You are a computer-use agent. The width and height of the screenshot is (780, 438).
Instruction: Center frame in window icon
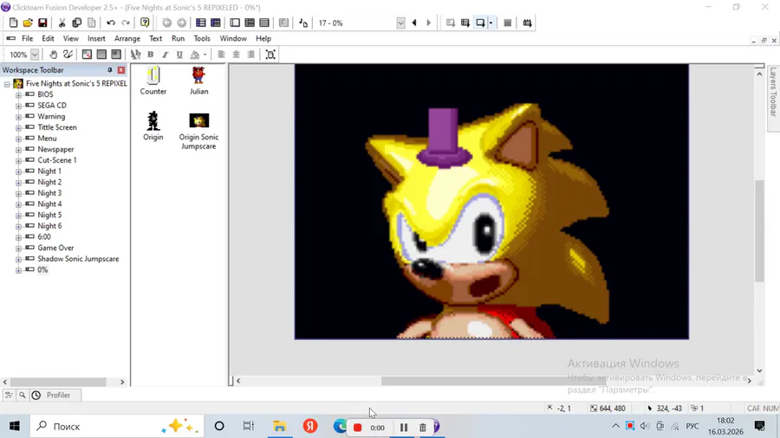pos(270,55)
